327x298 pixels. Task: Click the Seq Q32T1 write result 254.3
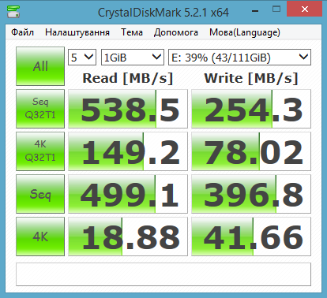251,109
